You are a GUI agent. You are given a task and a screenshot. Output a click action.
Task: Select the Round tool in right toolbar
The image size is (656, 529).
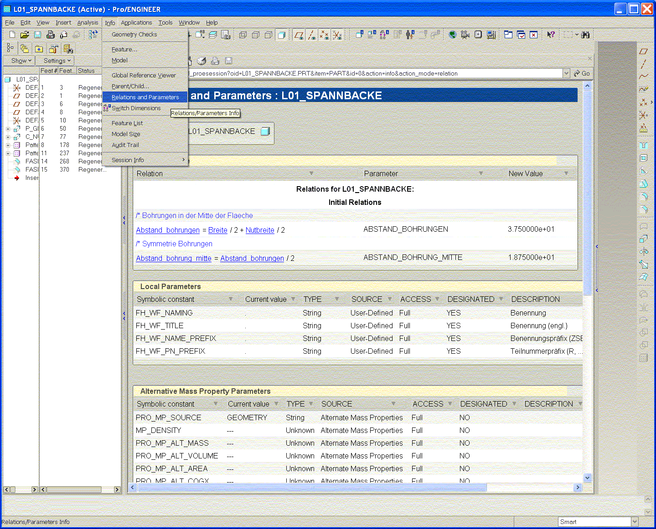click(x=644, y=197)
